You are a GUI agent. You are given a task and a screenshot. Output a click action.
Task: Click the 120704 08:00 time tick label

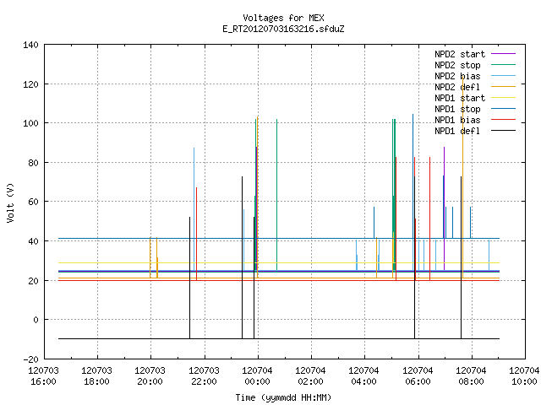[x=471, y=376]
